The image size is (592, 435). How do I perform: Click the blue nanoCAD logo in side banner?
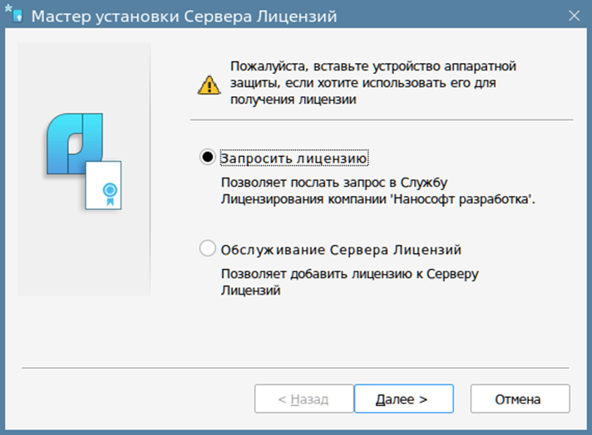75,144
